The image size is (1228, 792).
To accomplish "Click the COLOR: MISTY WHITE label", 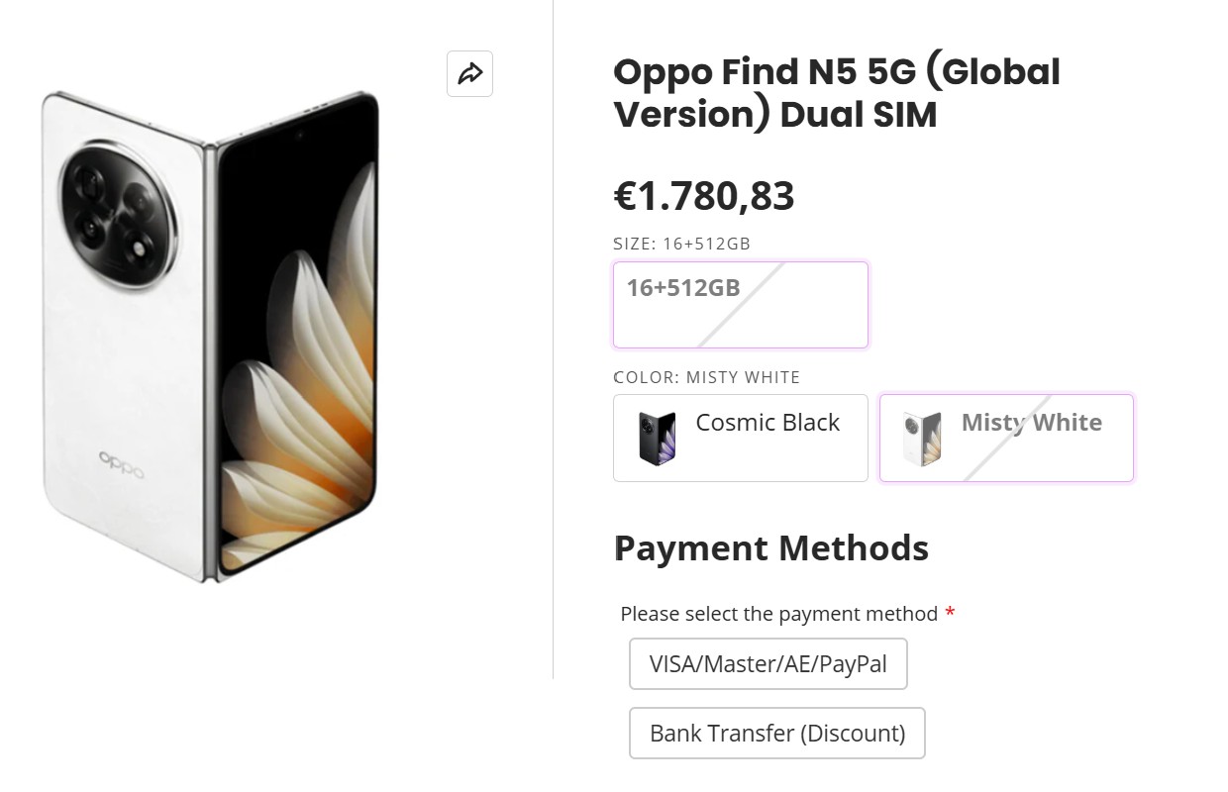I will 706,377.
